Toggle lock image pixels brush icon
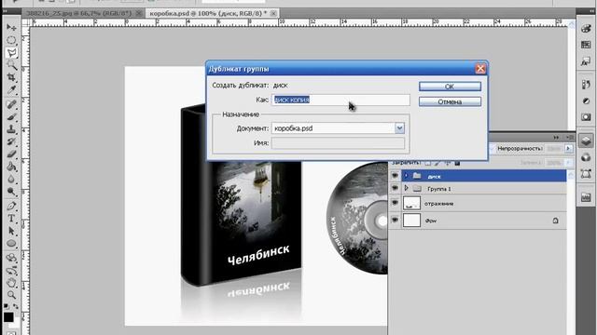Image resolution: width=597 pixels, height=335 pixels. click(x=437, y=163)
